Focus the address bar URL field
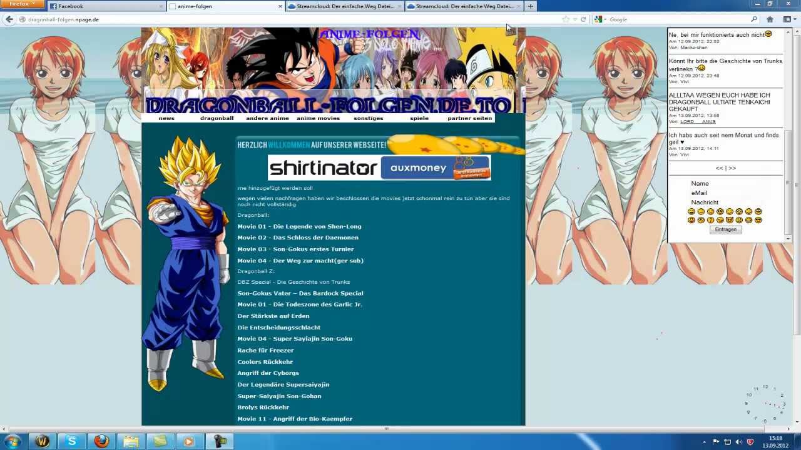 pos(288,19)
